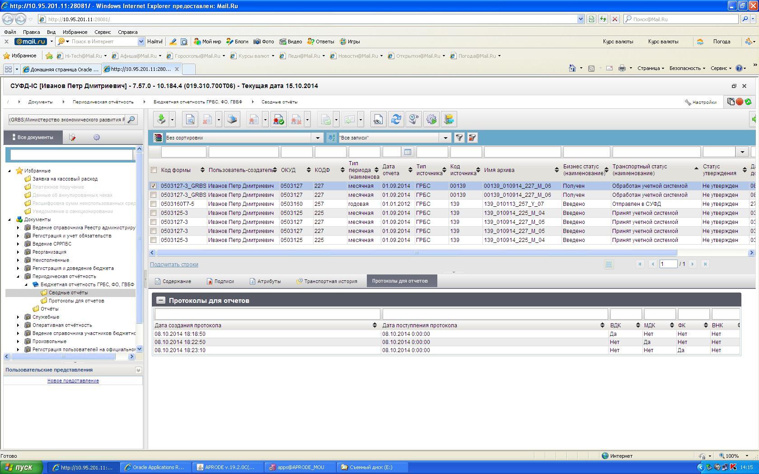The width and height of the screenshot is (759, 474).
Task: Click the verify signature icon with green check
Action: click(x=278, y=120)
